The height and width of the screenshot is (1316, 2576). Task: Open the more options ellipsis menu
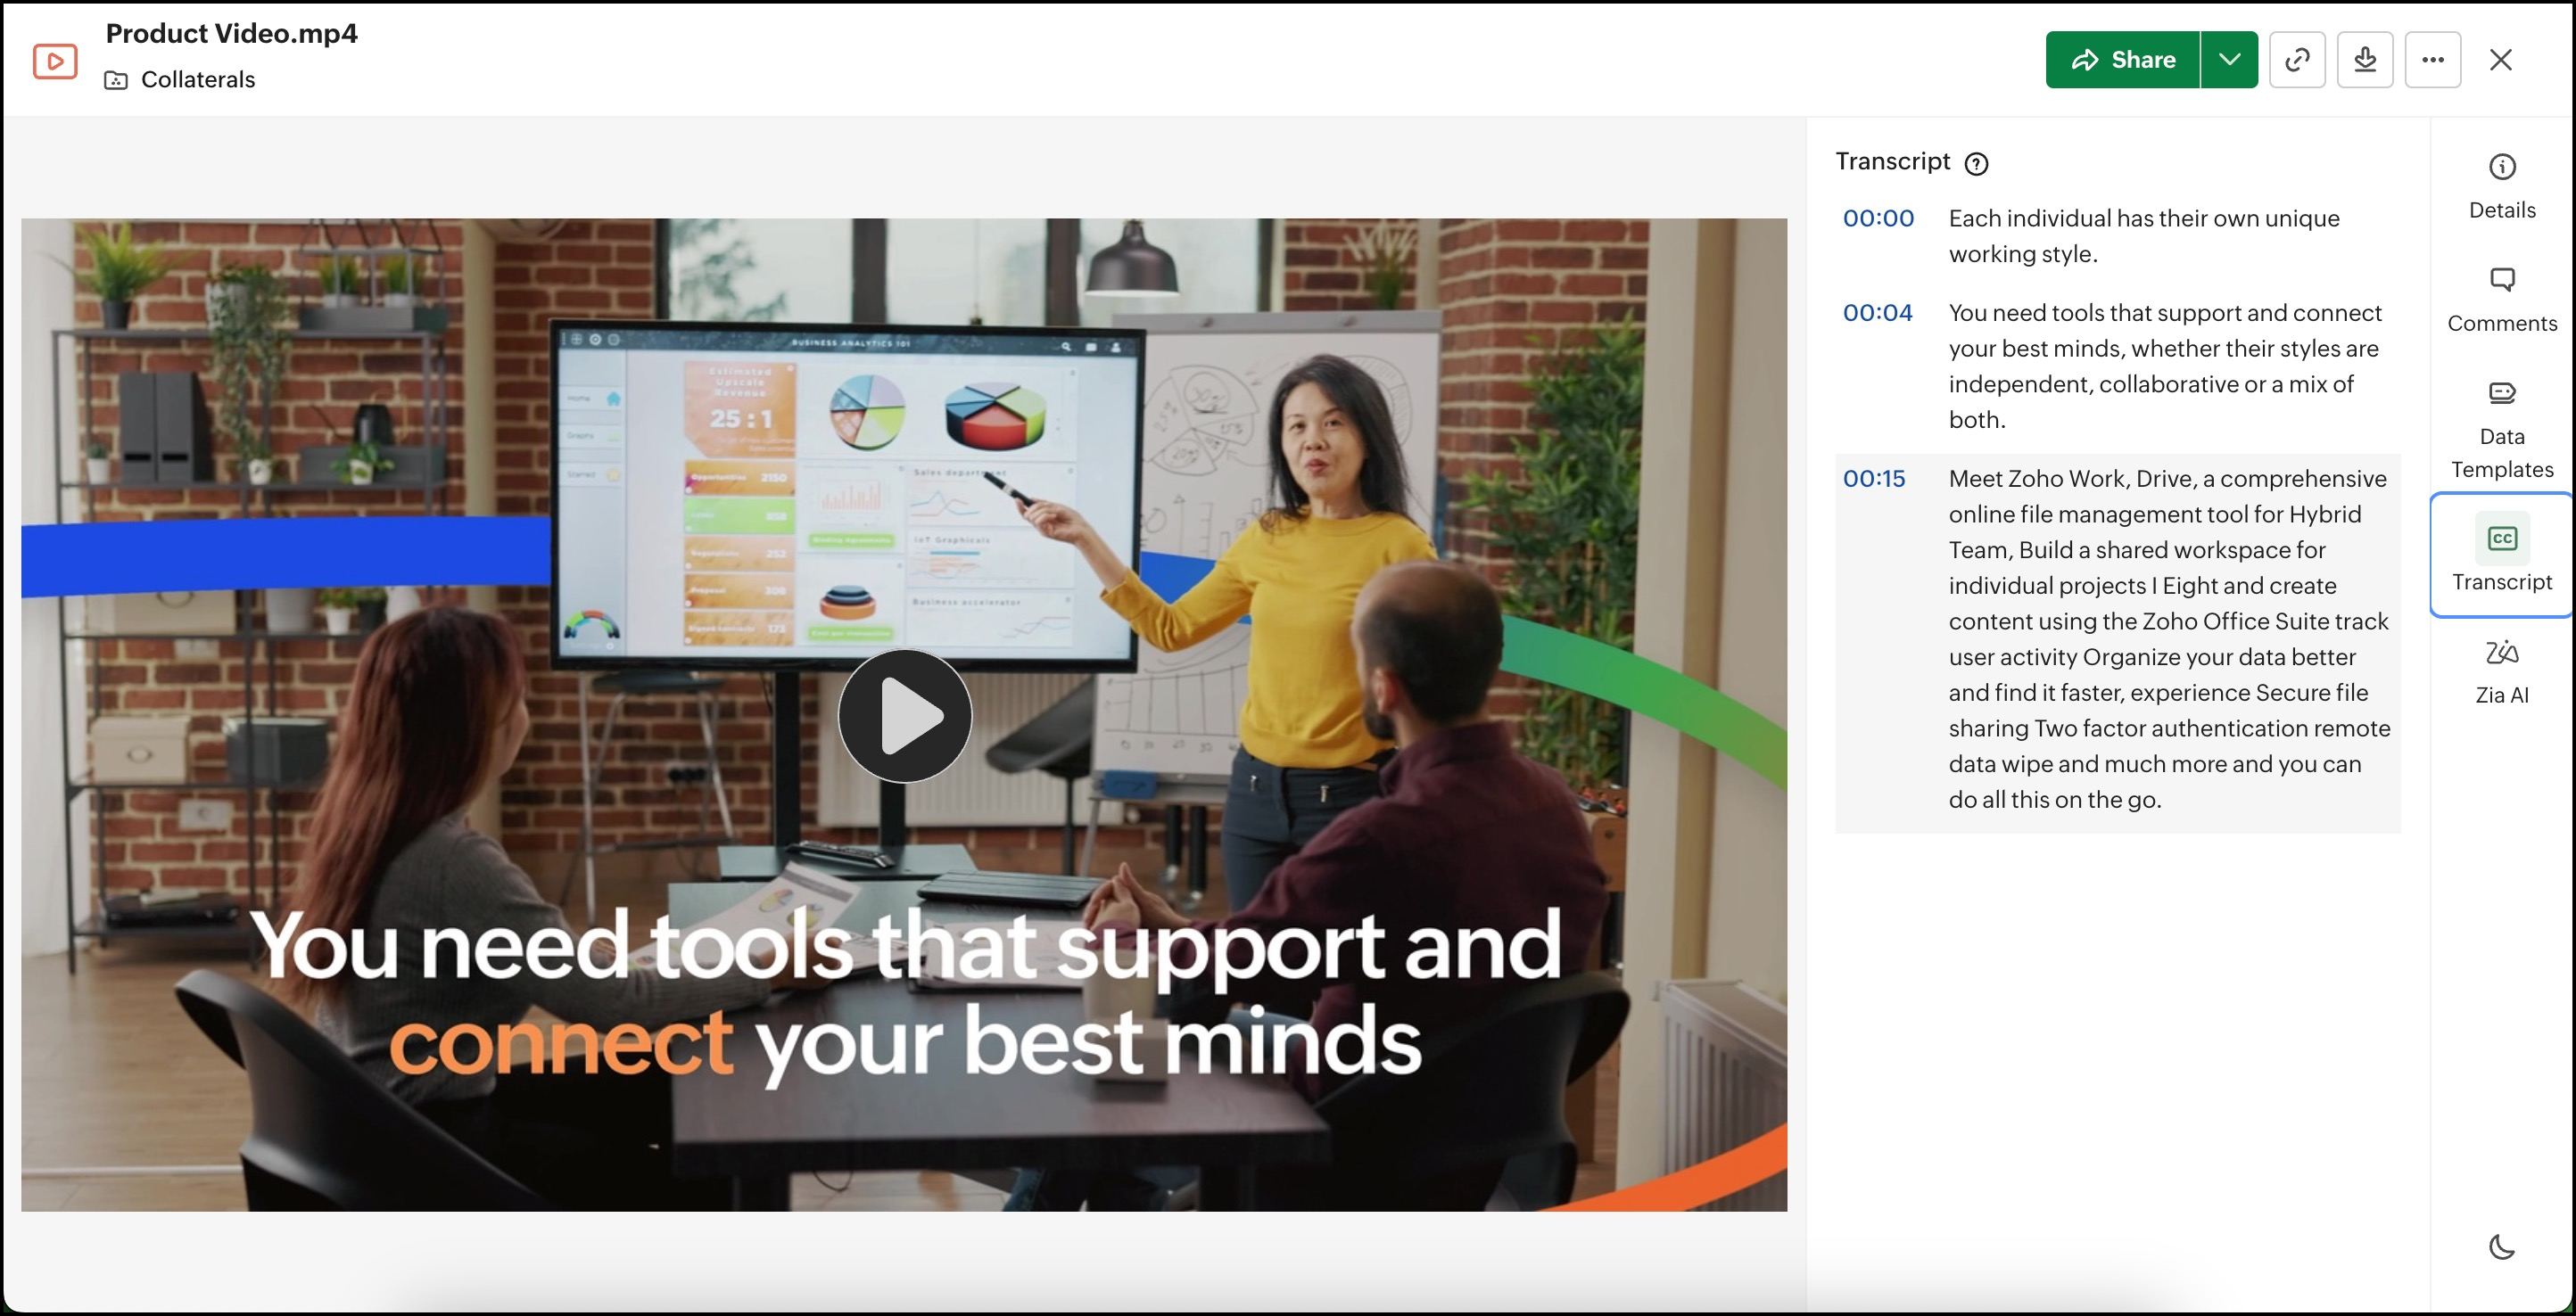2432,60
